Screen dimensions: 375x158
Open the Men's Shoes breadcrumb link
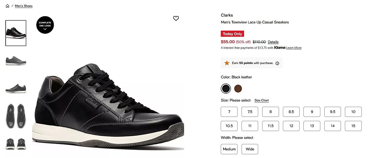point(24,6)
